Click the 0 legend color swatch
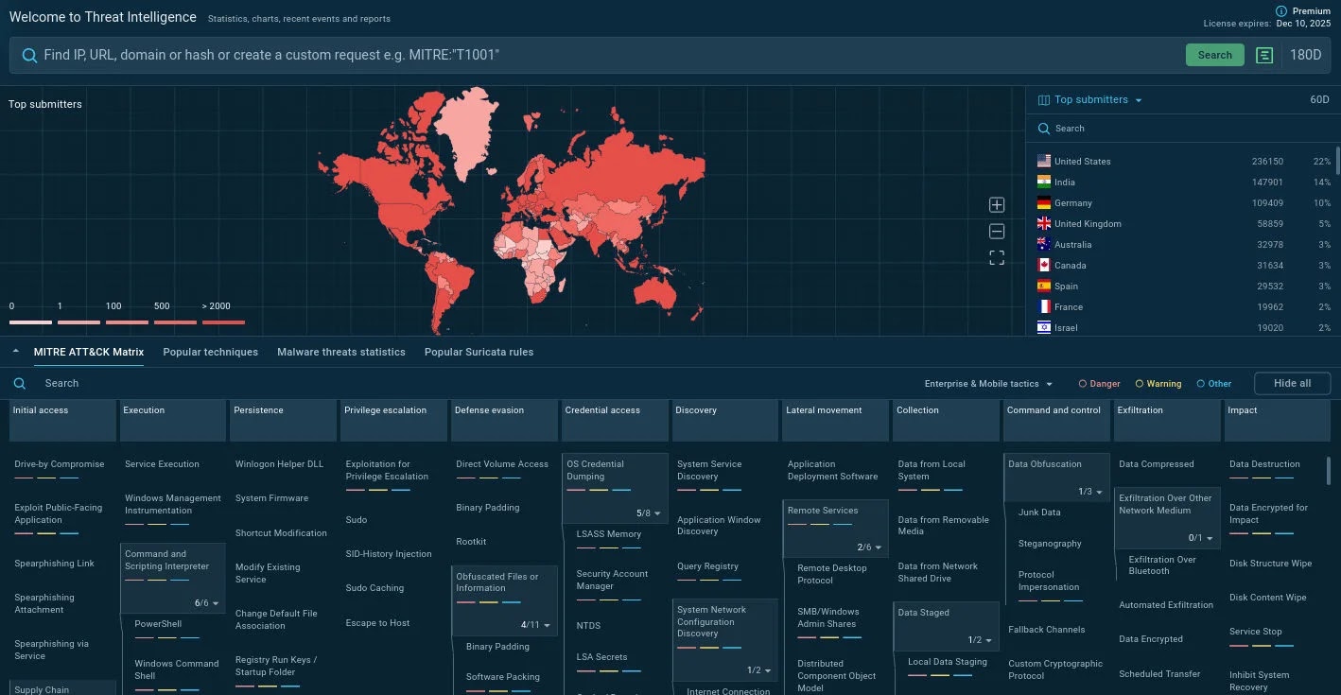Screen dimensions: 1341x695 pos(30,322)
